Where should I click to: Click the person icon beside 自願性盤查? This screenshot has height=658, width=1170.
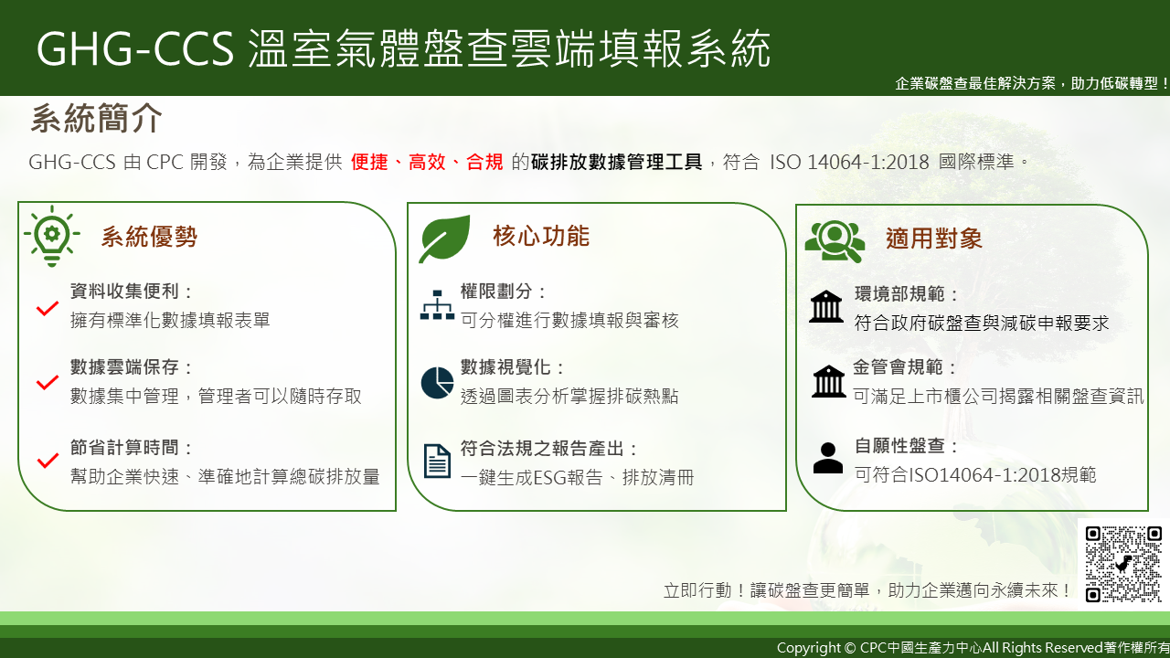828,458
